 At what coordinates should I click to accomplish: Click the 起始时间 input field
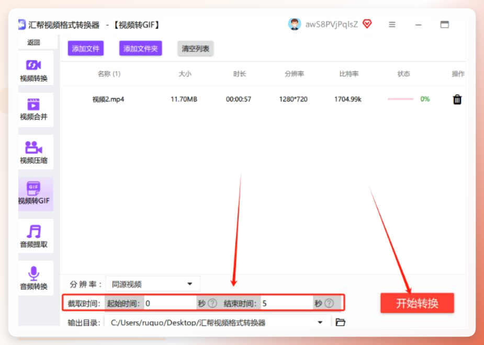[x=170, y=303]
